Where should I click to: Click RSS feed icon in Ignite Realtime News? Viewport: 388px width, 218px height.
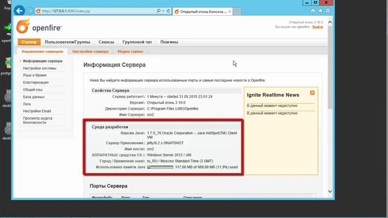(312, 93)
